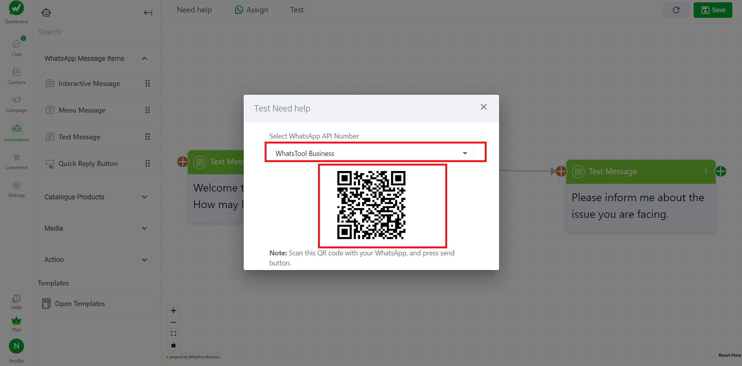742x366 pixels.
Task: Expand the Media section
Action: [96, 228]
